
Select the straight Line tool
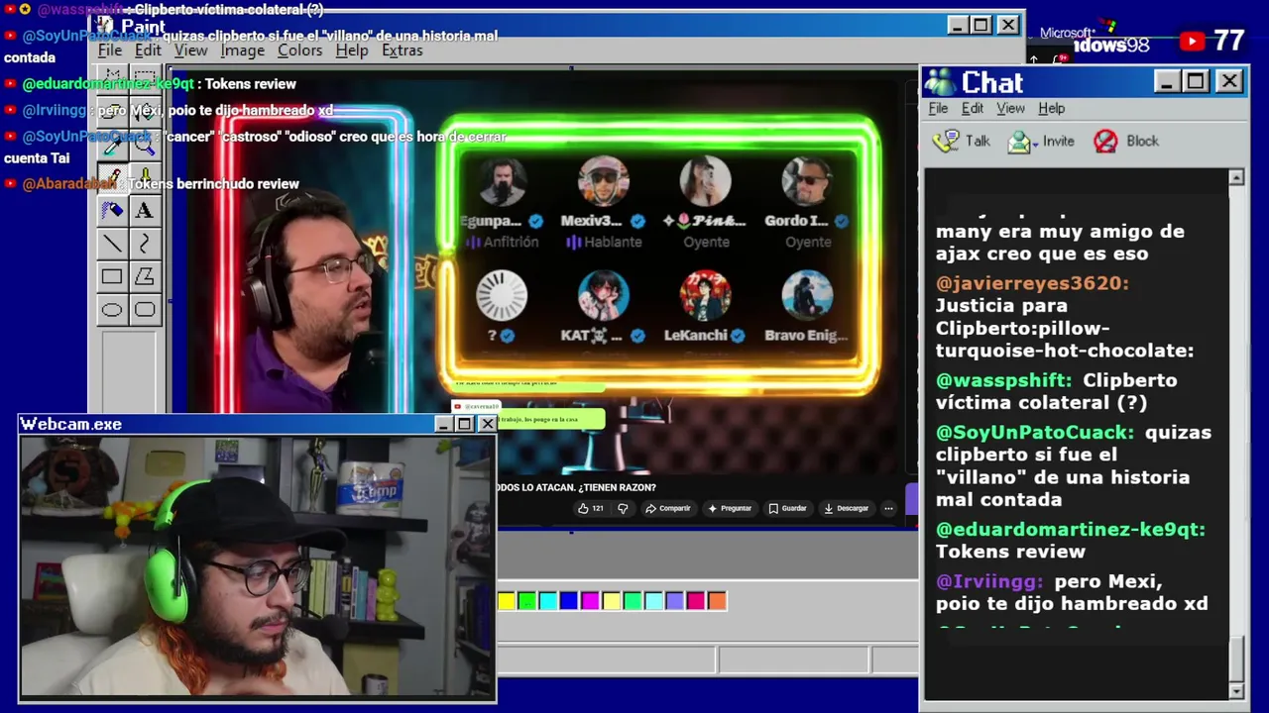(112, 244)
